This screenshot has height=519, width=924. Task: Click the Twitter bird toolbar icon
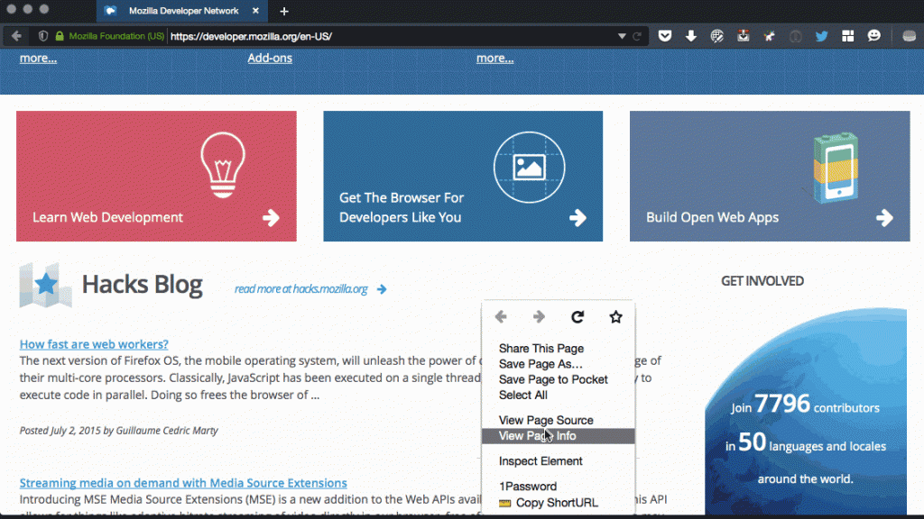(x=821, y=36)
